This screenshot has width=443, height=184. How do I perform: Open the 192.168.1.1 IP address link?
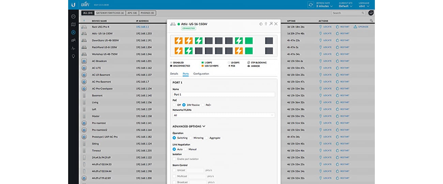pos(142,27)
